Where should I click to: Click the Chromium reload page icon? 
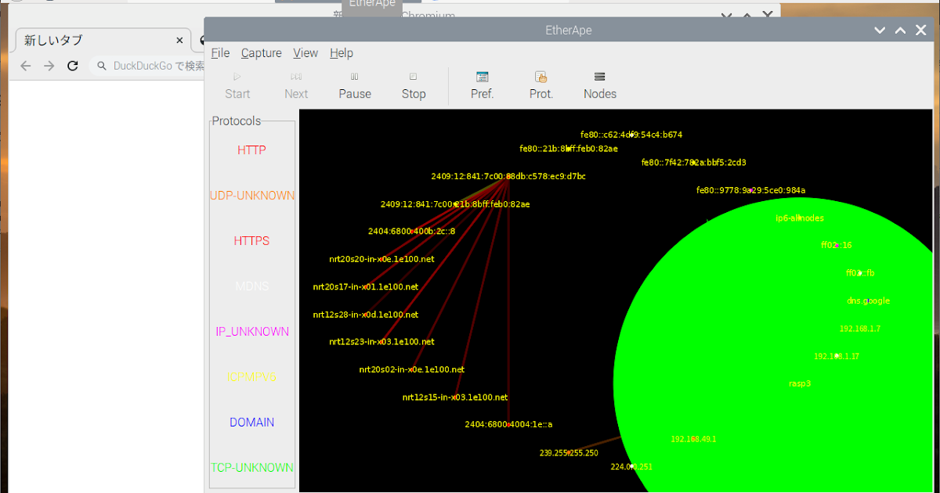click(x=72, y=66)
